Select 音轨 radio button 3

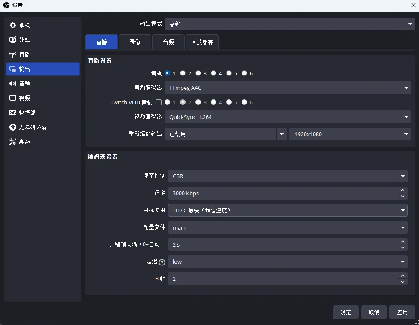(198, 73)
